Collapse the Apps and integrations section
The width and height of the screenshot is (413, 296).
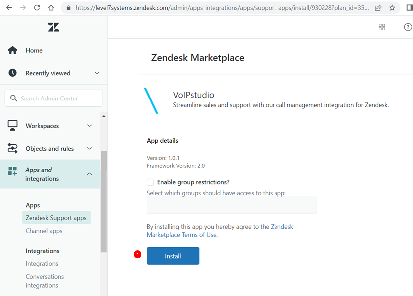click(89, 174)
